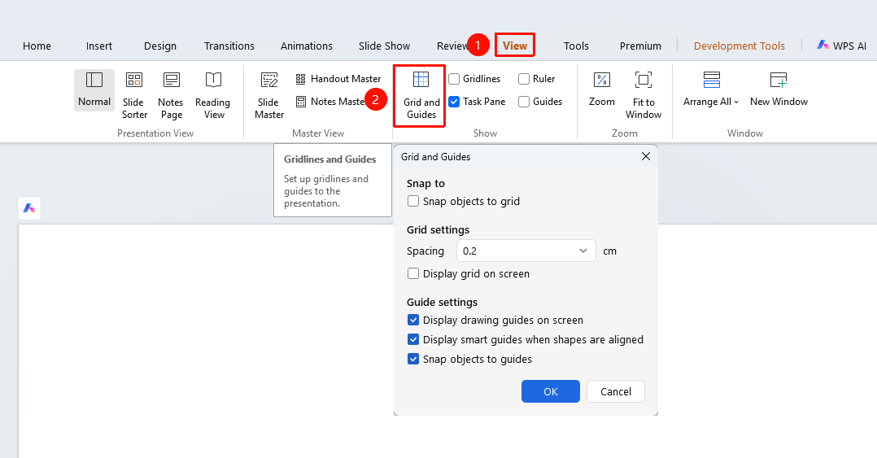The height and width of the screenshot is (458, 877).
Task: Open Slide Sorter view
Action: pyautogui.click(x=134, y=95)
